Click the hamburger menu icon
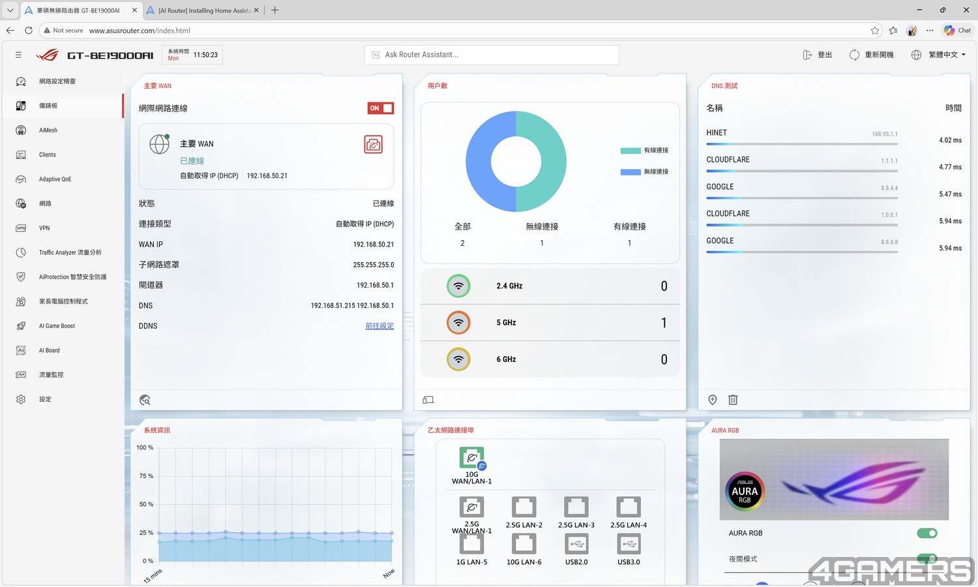 tap(18, 55)
